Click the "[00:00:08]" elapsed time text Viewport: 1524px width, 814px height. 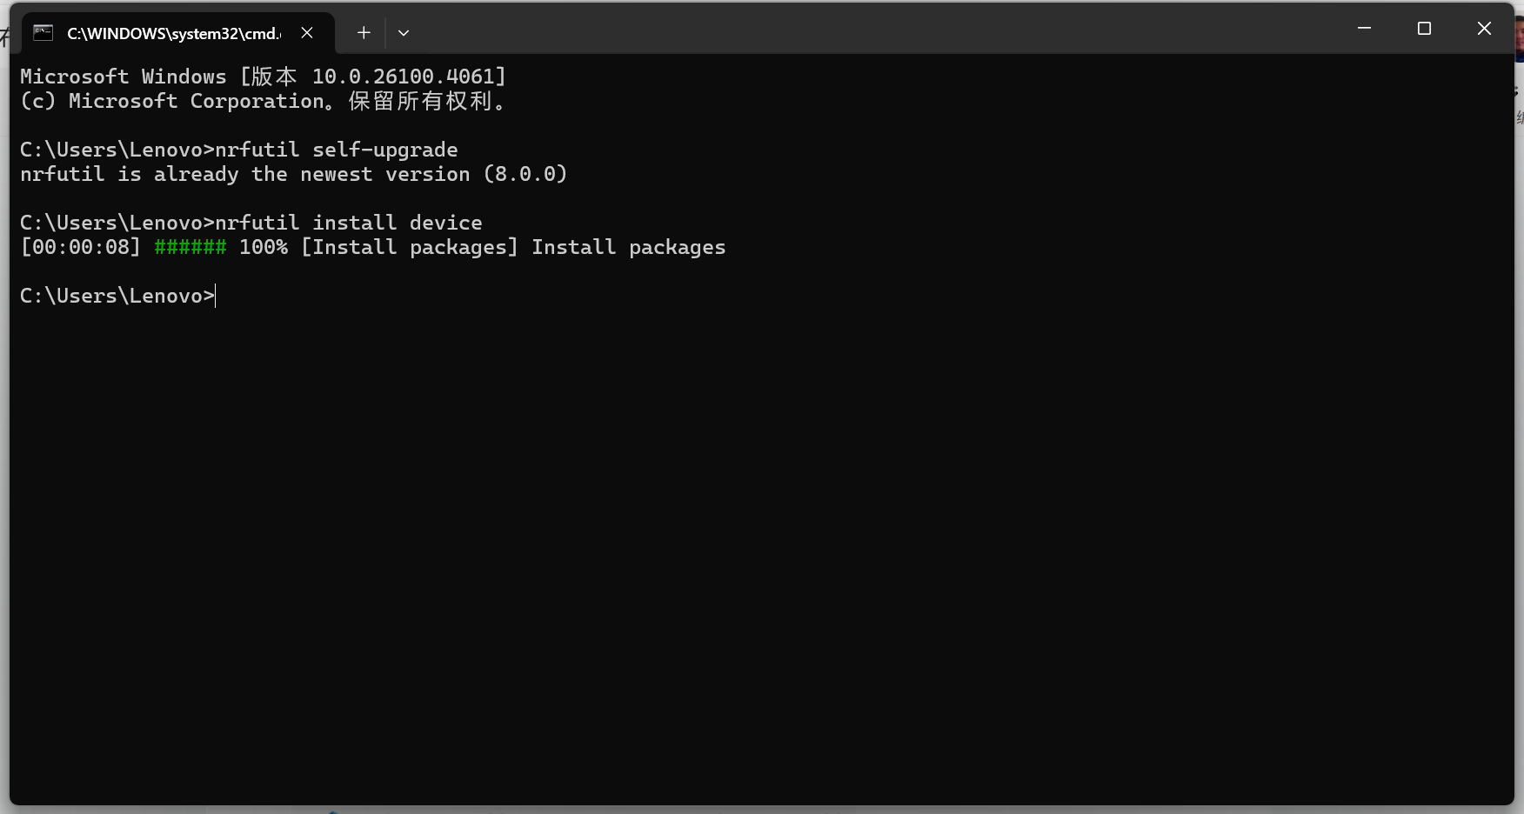tap(81, 247)
